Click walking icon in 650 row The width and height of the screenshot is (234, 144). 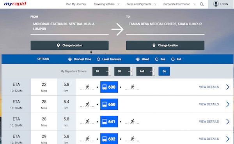point(87,104)
